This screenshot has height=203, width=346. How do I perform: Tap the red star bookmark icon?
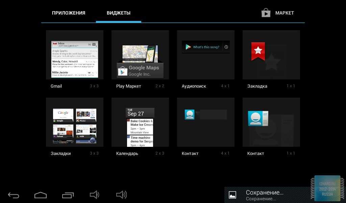(258, 51)
